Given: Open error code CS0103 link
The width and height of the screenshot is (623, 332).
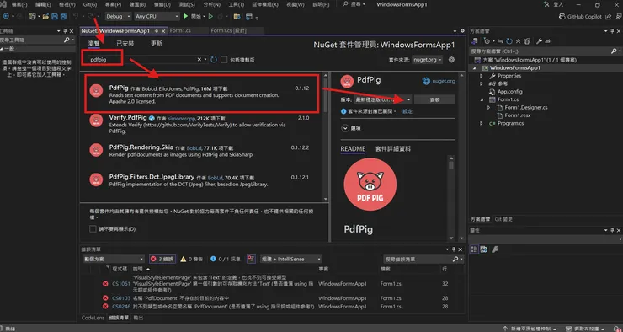Looking at the screenshot, I should tap(120, 298).
